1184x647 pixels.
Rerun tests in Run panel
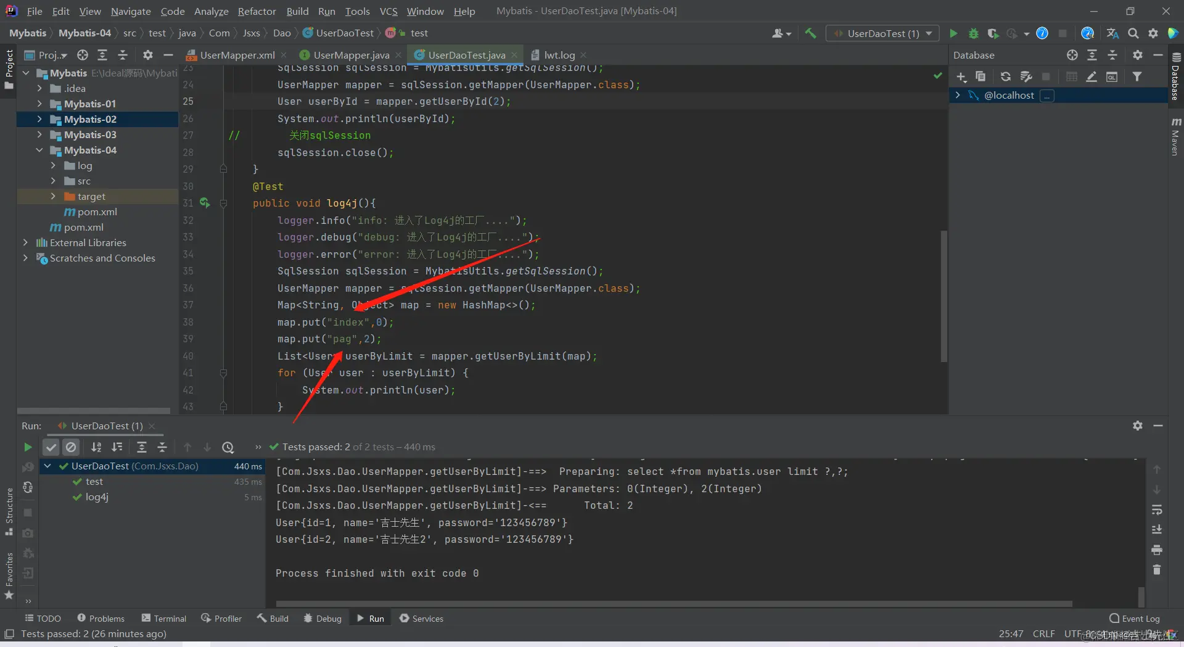click(28, 447)
